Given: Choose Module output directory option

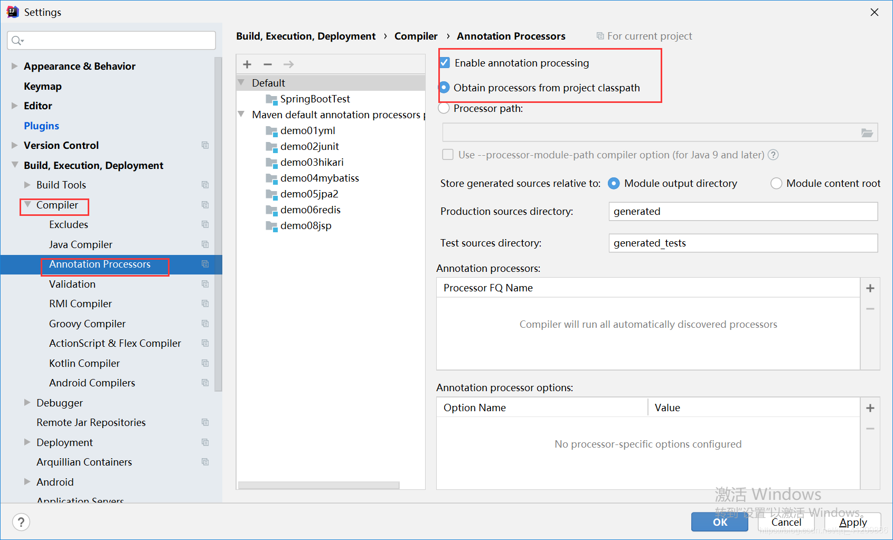Looking at the screenshot, I should click(x=614, y=183).
